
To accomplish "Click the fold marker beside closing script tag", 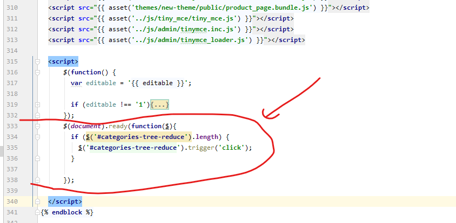I will tap(37, 201).
